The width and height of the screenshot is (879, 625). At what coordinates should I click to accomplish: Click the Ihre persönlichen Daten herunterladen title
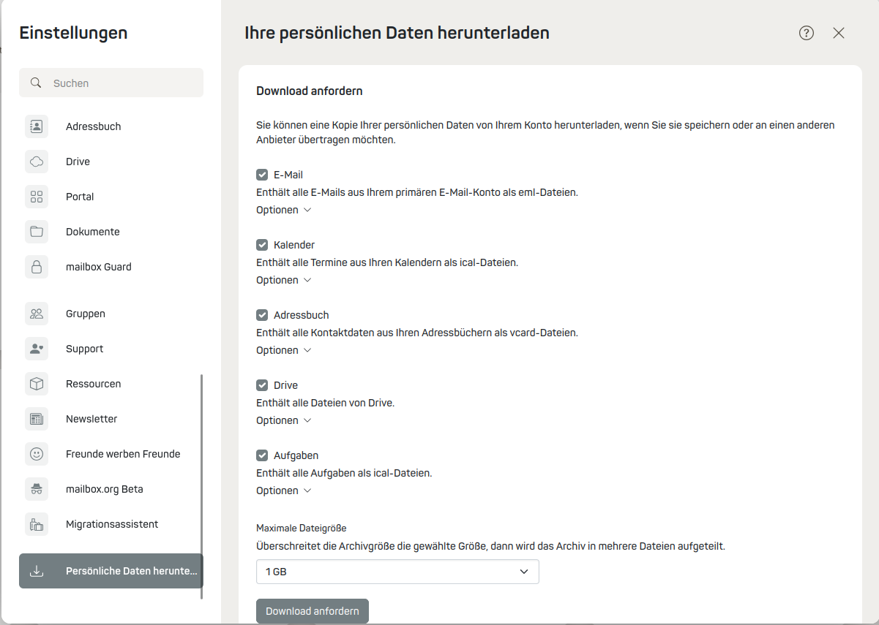(397, 33)
